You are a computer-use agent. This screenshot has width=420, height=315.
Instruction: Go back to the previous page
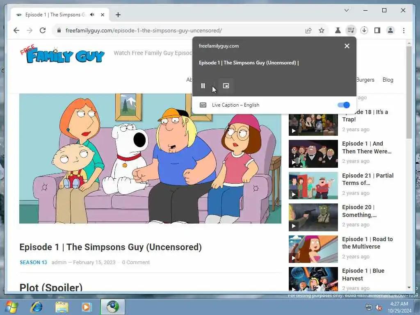pyautogui.click(x=16, y=30)
